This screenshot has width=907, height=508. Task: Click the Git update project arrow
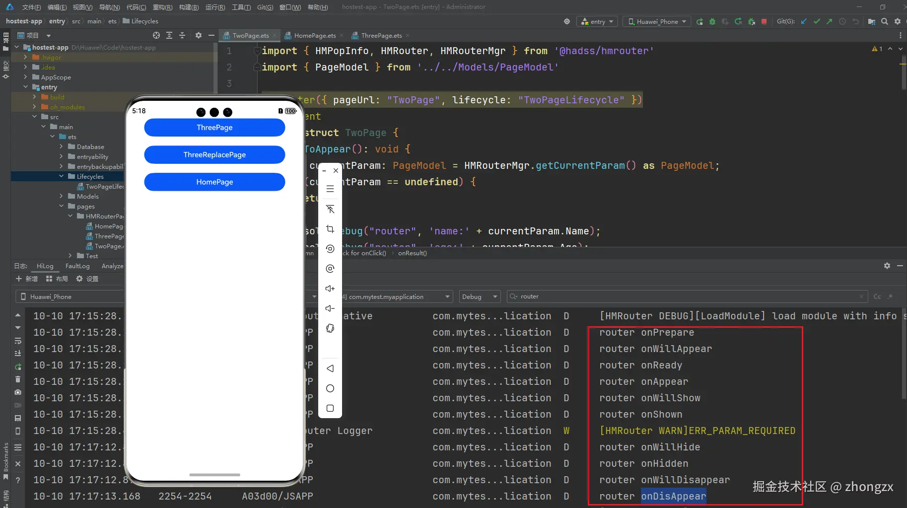(804, 21)
